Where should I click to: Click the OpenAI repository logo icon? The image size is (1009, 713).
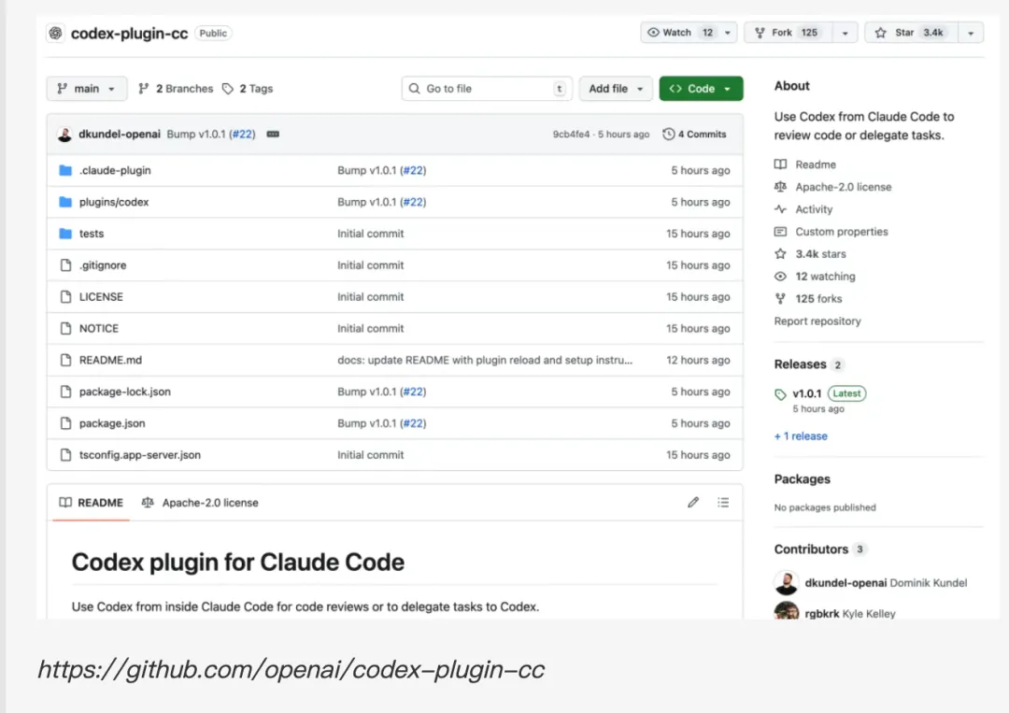coord(55,33)
